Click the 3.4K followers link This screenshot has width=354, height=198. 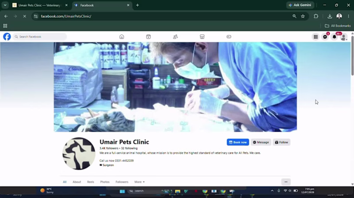(x=109, y=148)
